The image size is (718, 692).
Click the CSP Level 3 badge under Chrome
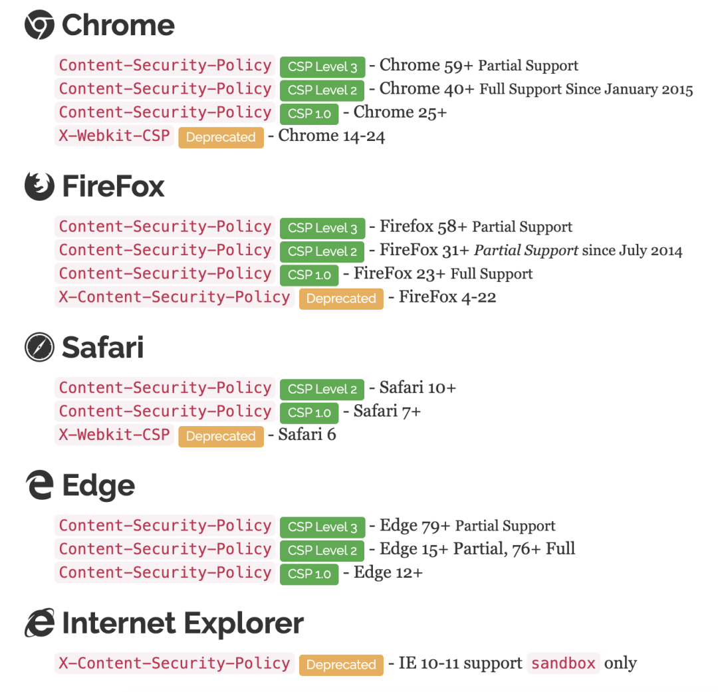point(322,66)
